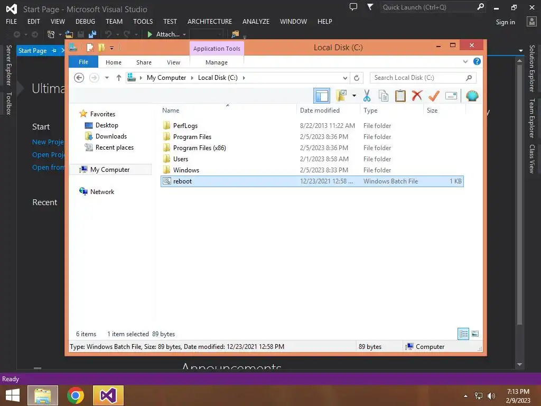
Task: Click the Explorer Back arrow button
Action: (x=79, y=78)
